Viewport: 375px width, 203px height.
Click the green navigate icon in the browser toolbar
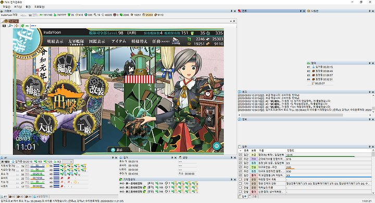click(27, 26)
